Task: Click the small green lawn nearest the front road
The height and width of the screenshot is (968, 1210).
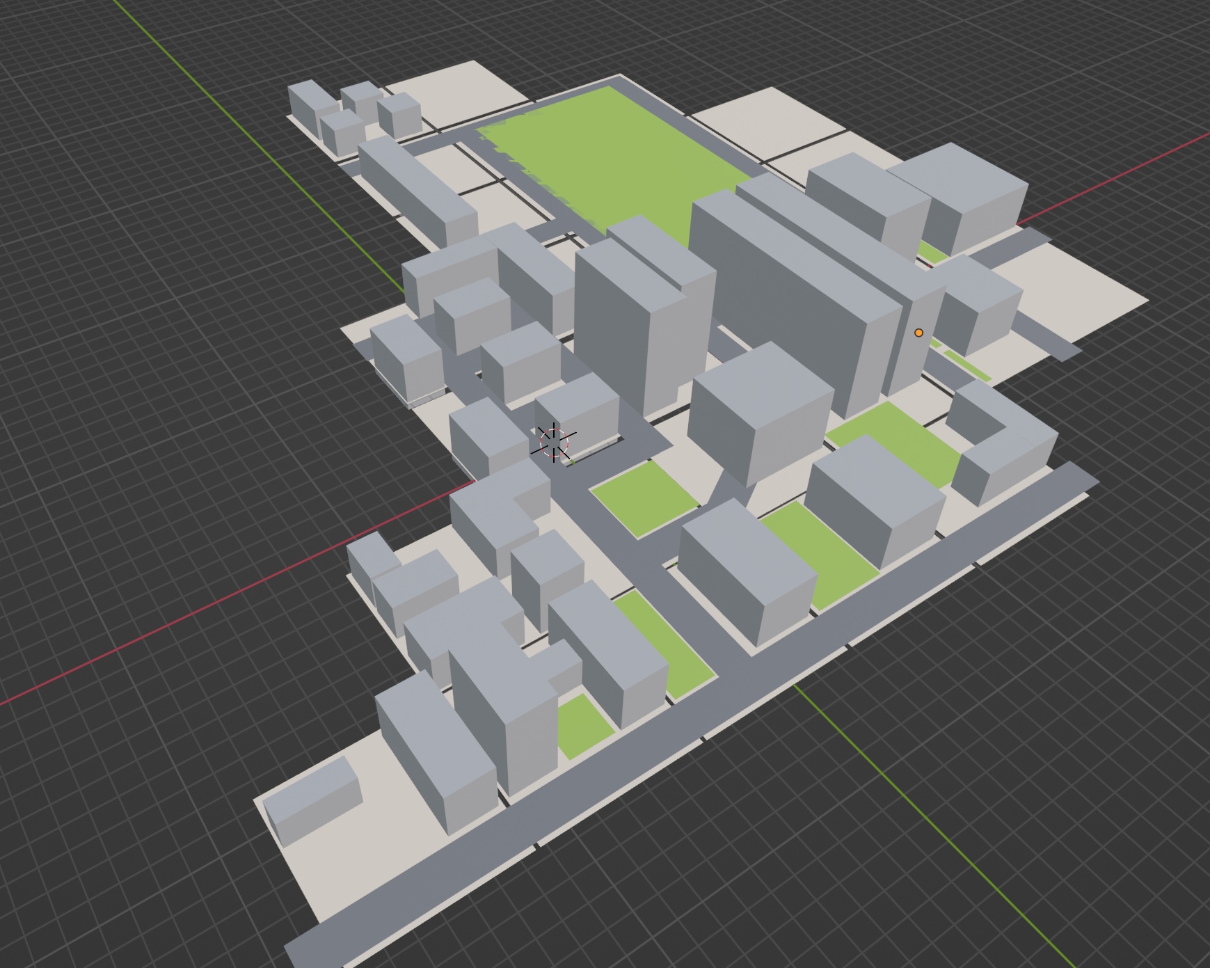Action: [583, 725]
